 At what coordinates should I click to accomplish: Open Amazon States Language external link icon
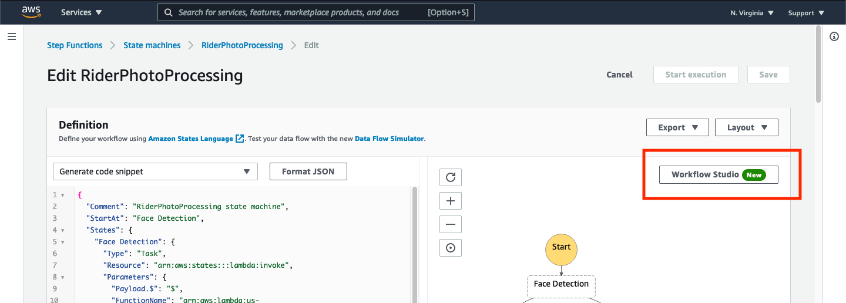[x=240, y=139]
